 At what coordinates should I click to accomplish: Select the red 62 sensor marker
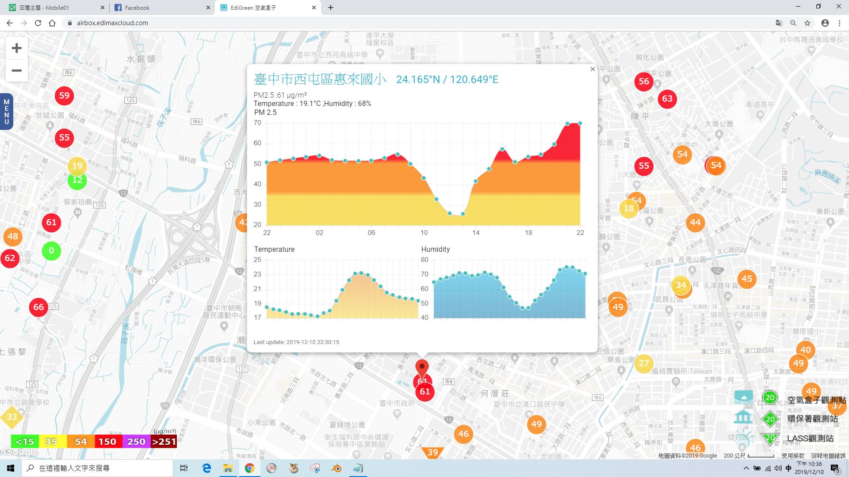10,258
